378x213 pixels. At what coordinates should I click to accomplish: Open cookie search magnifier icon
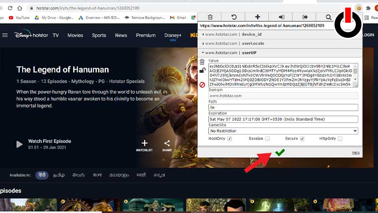click(328, 17)
